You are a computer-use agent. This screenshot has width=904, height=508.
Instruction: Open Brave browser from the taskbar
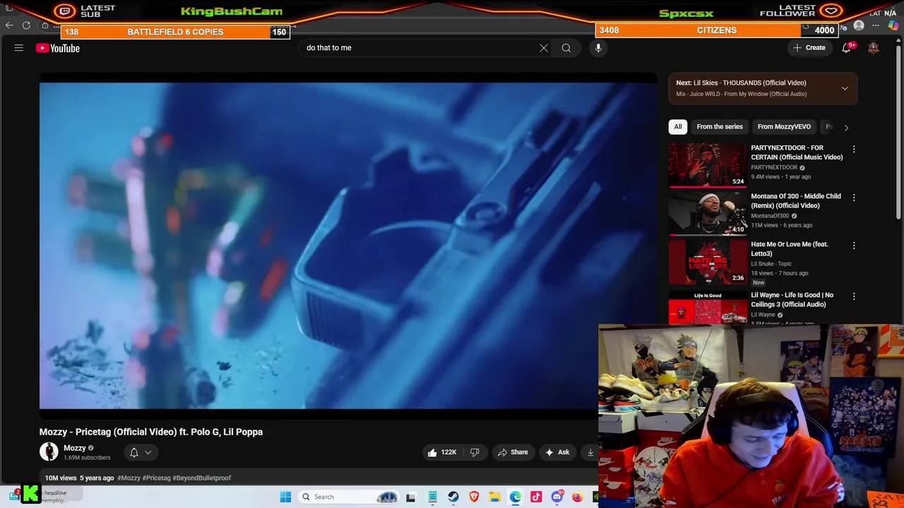(x=474, y=497)
